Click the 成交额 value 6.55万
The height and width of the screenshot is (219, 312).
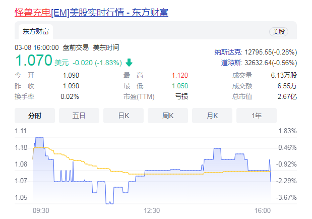click(x=287, y=86)
